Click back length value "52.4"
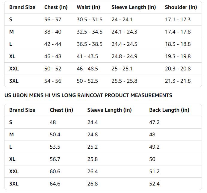 (154, 184)
